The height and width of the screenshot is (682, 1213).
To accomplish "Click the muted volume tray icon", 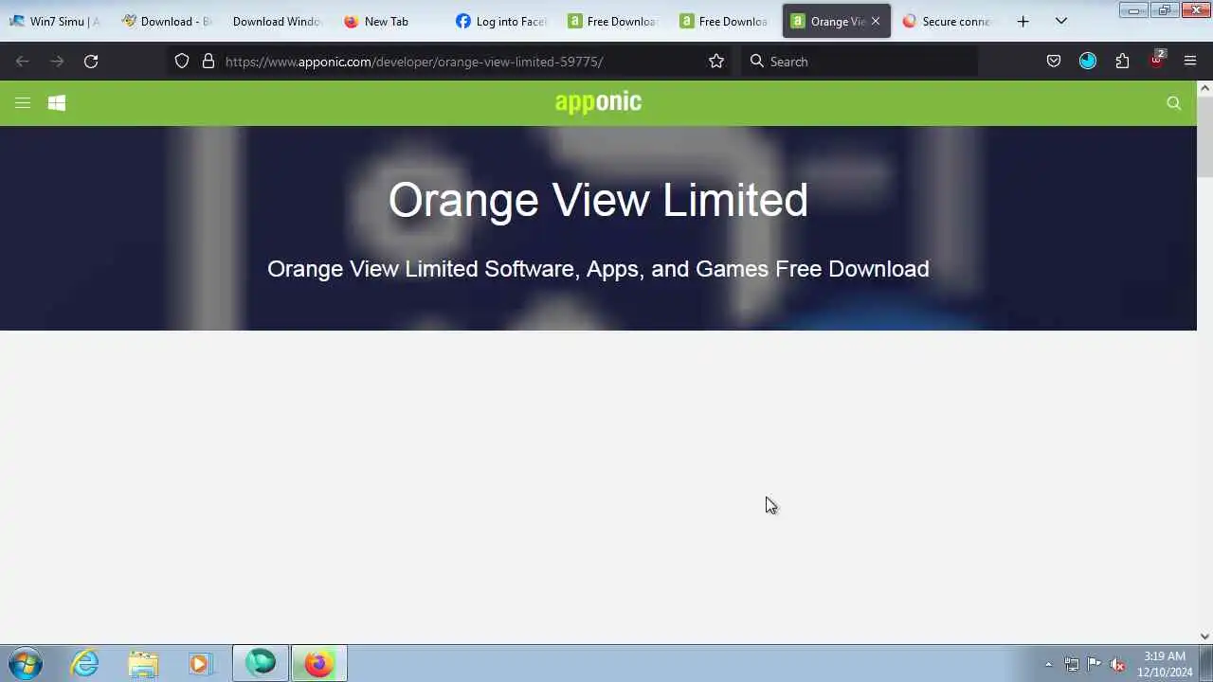I will [1117, 664].
